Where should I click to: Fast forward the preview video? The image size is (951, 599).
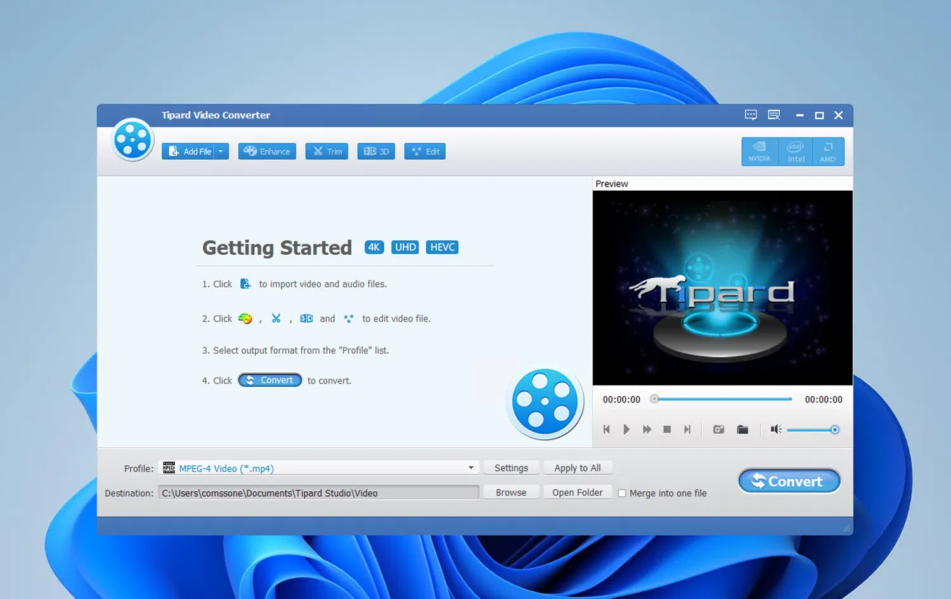[x=647, y=430]
